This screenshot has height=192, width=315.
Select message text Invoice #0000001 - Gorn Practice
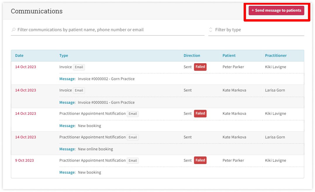106,102
